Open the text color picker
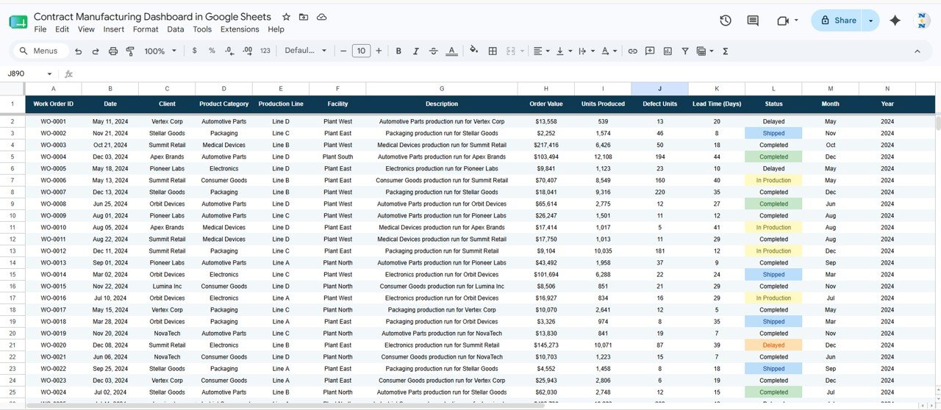 [452, 51]
